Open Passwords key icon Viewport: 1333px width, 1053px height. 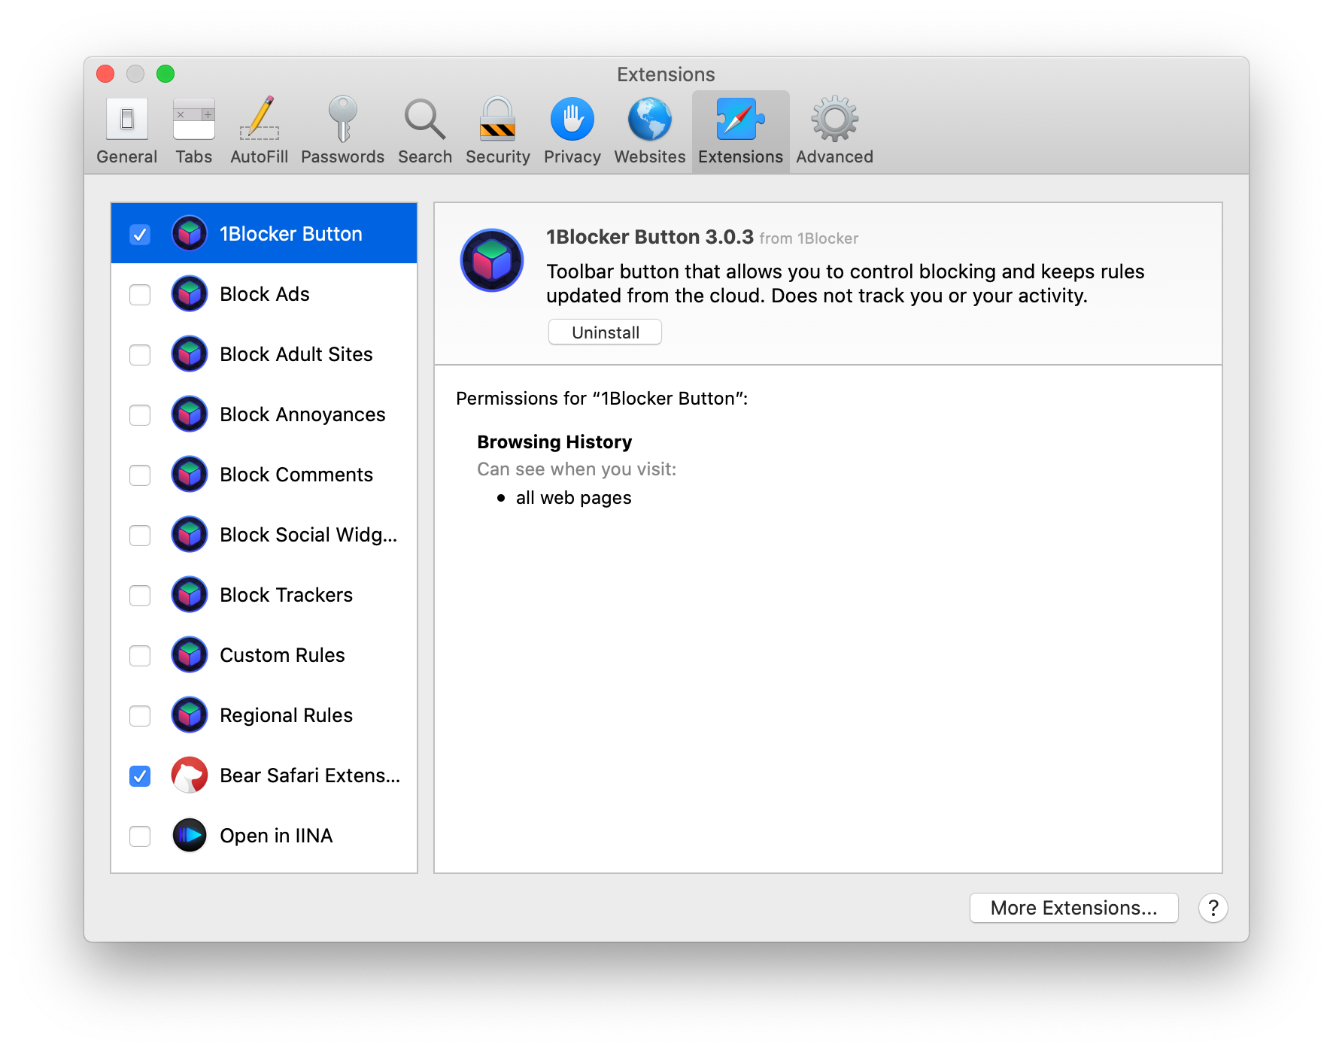coord(343,119)
